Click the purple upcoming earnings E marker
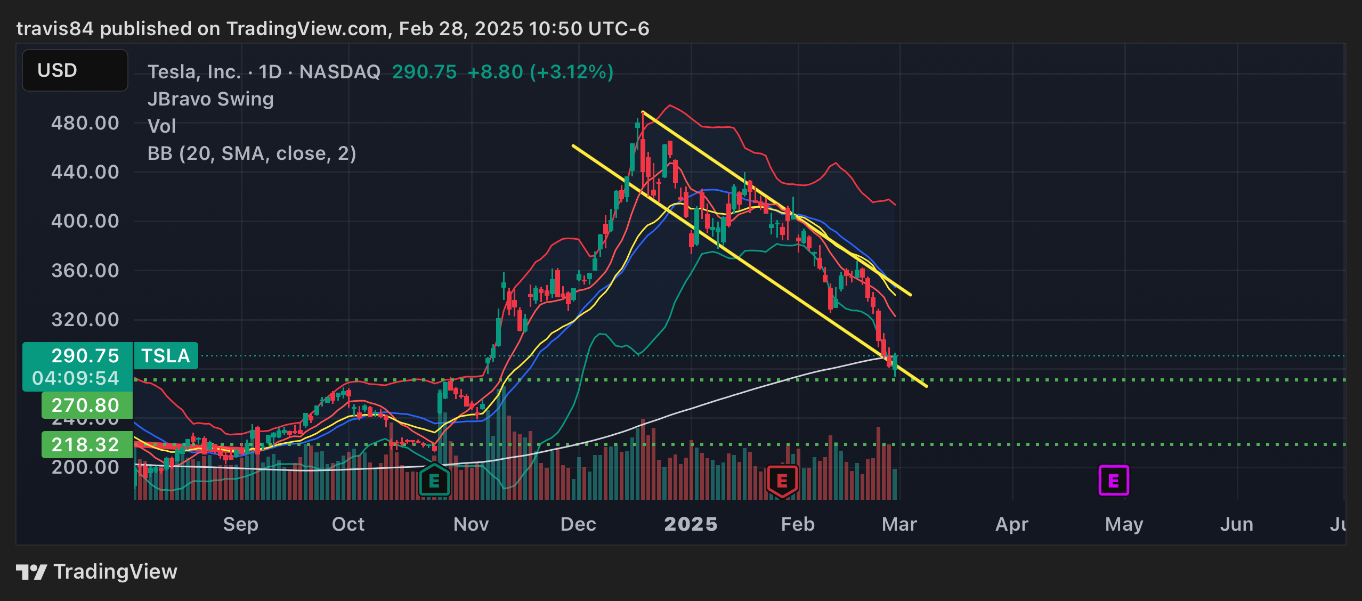Screen dimensions: 1362x601 coord(1114,481)
